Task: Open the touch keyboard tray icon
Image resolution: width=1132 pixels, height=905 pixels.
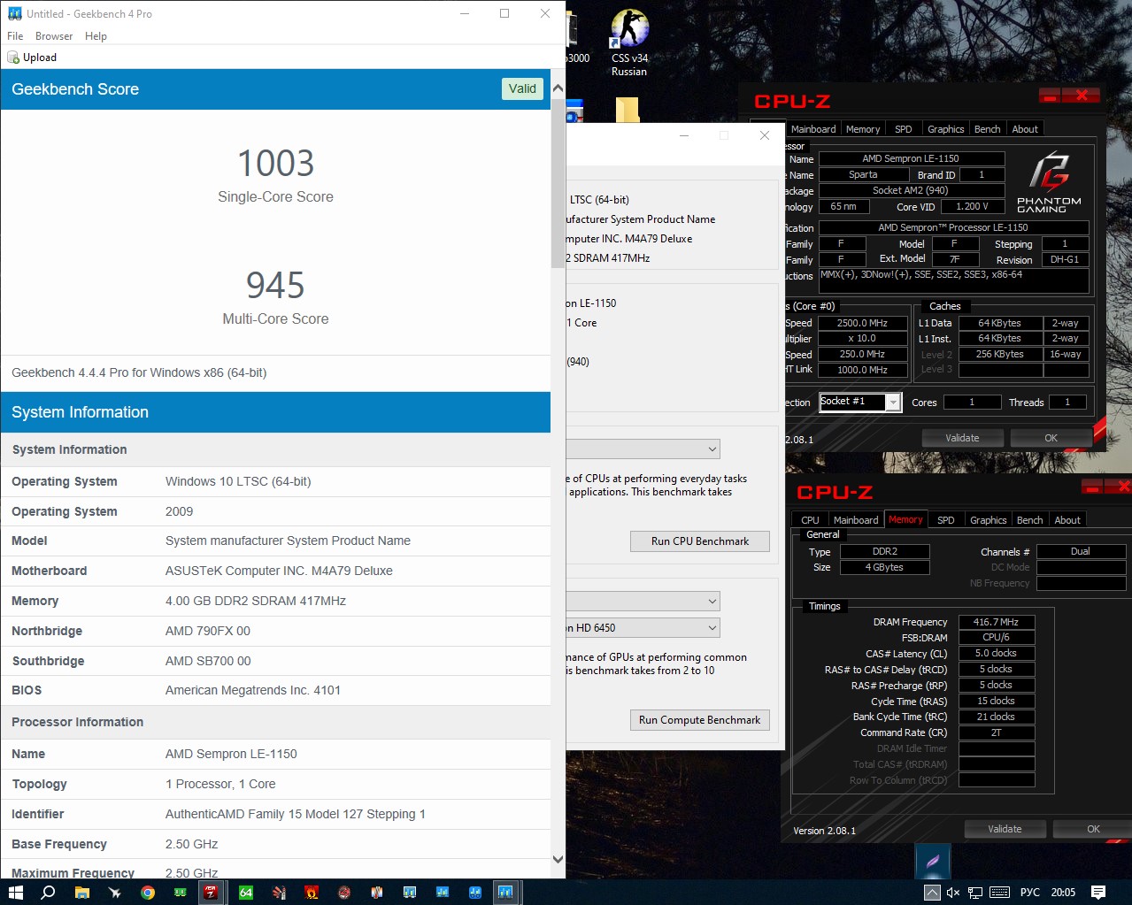Action: [x=1000, y=892]
